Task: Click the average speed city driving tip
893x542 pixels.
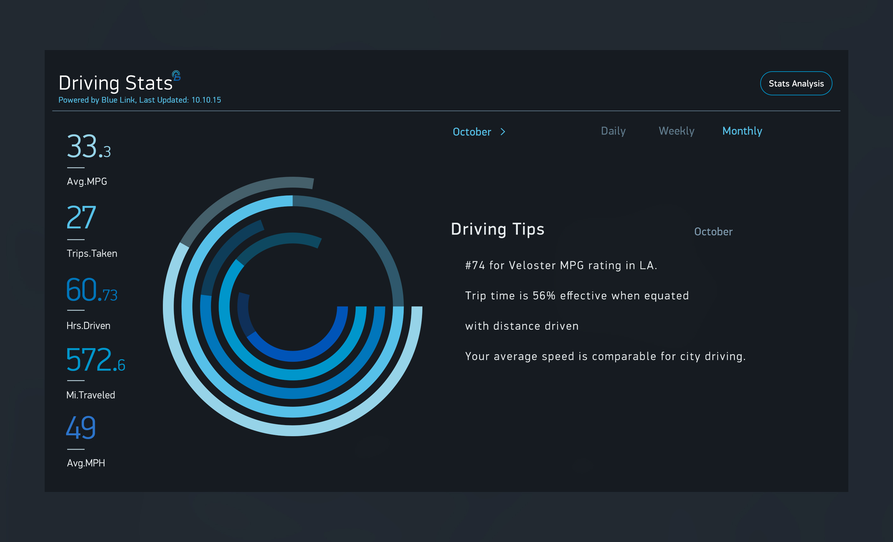Action: (x=605, y=356)
